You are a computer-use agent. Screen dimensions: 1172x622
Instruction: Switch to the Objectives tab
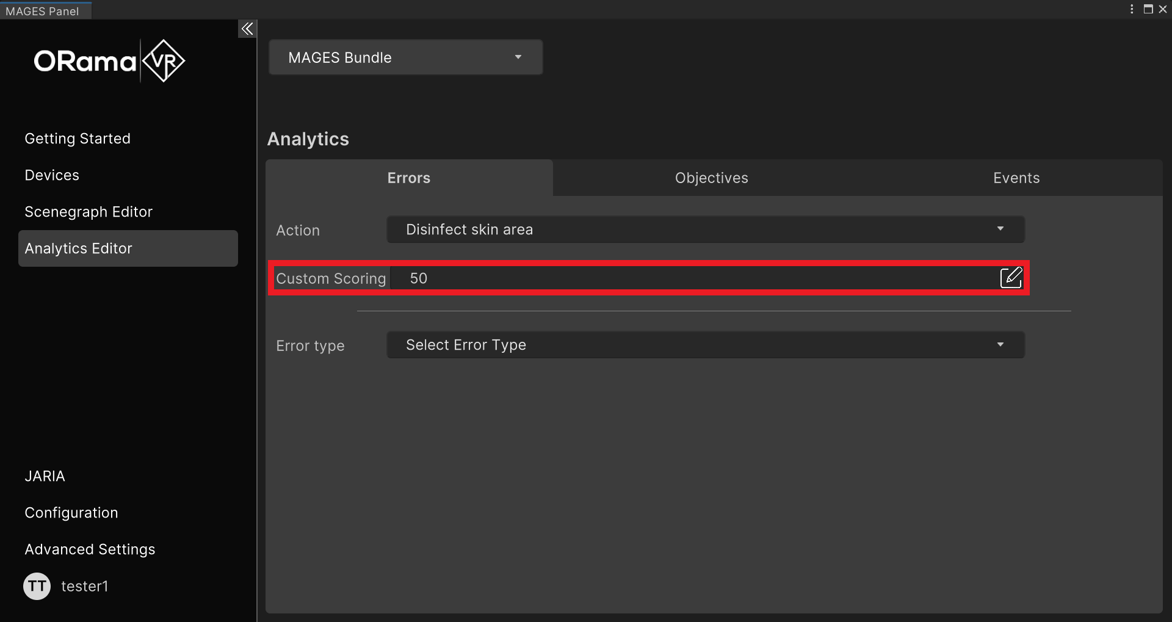[x=711, y=178]
